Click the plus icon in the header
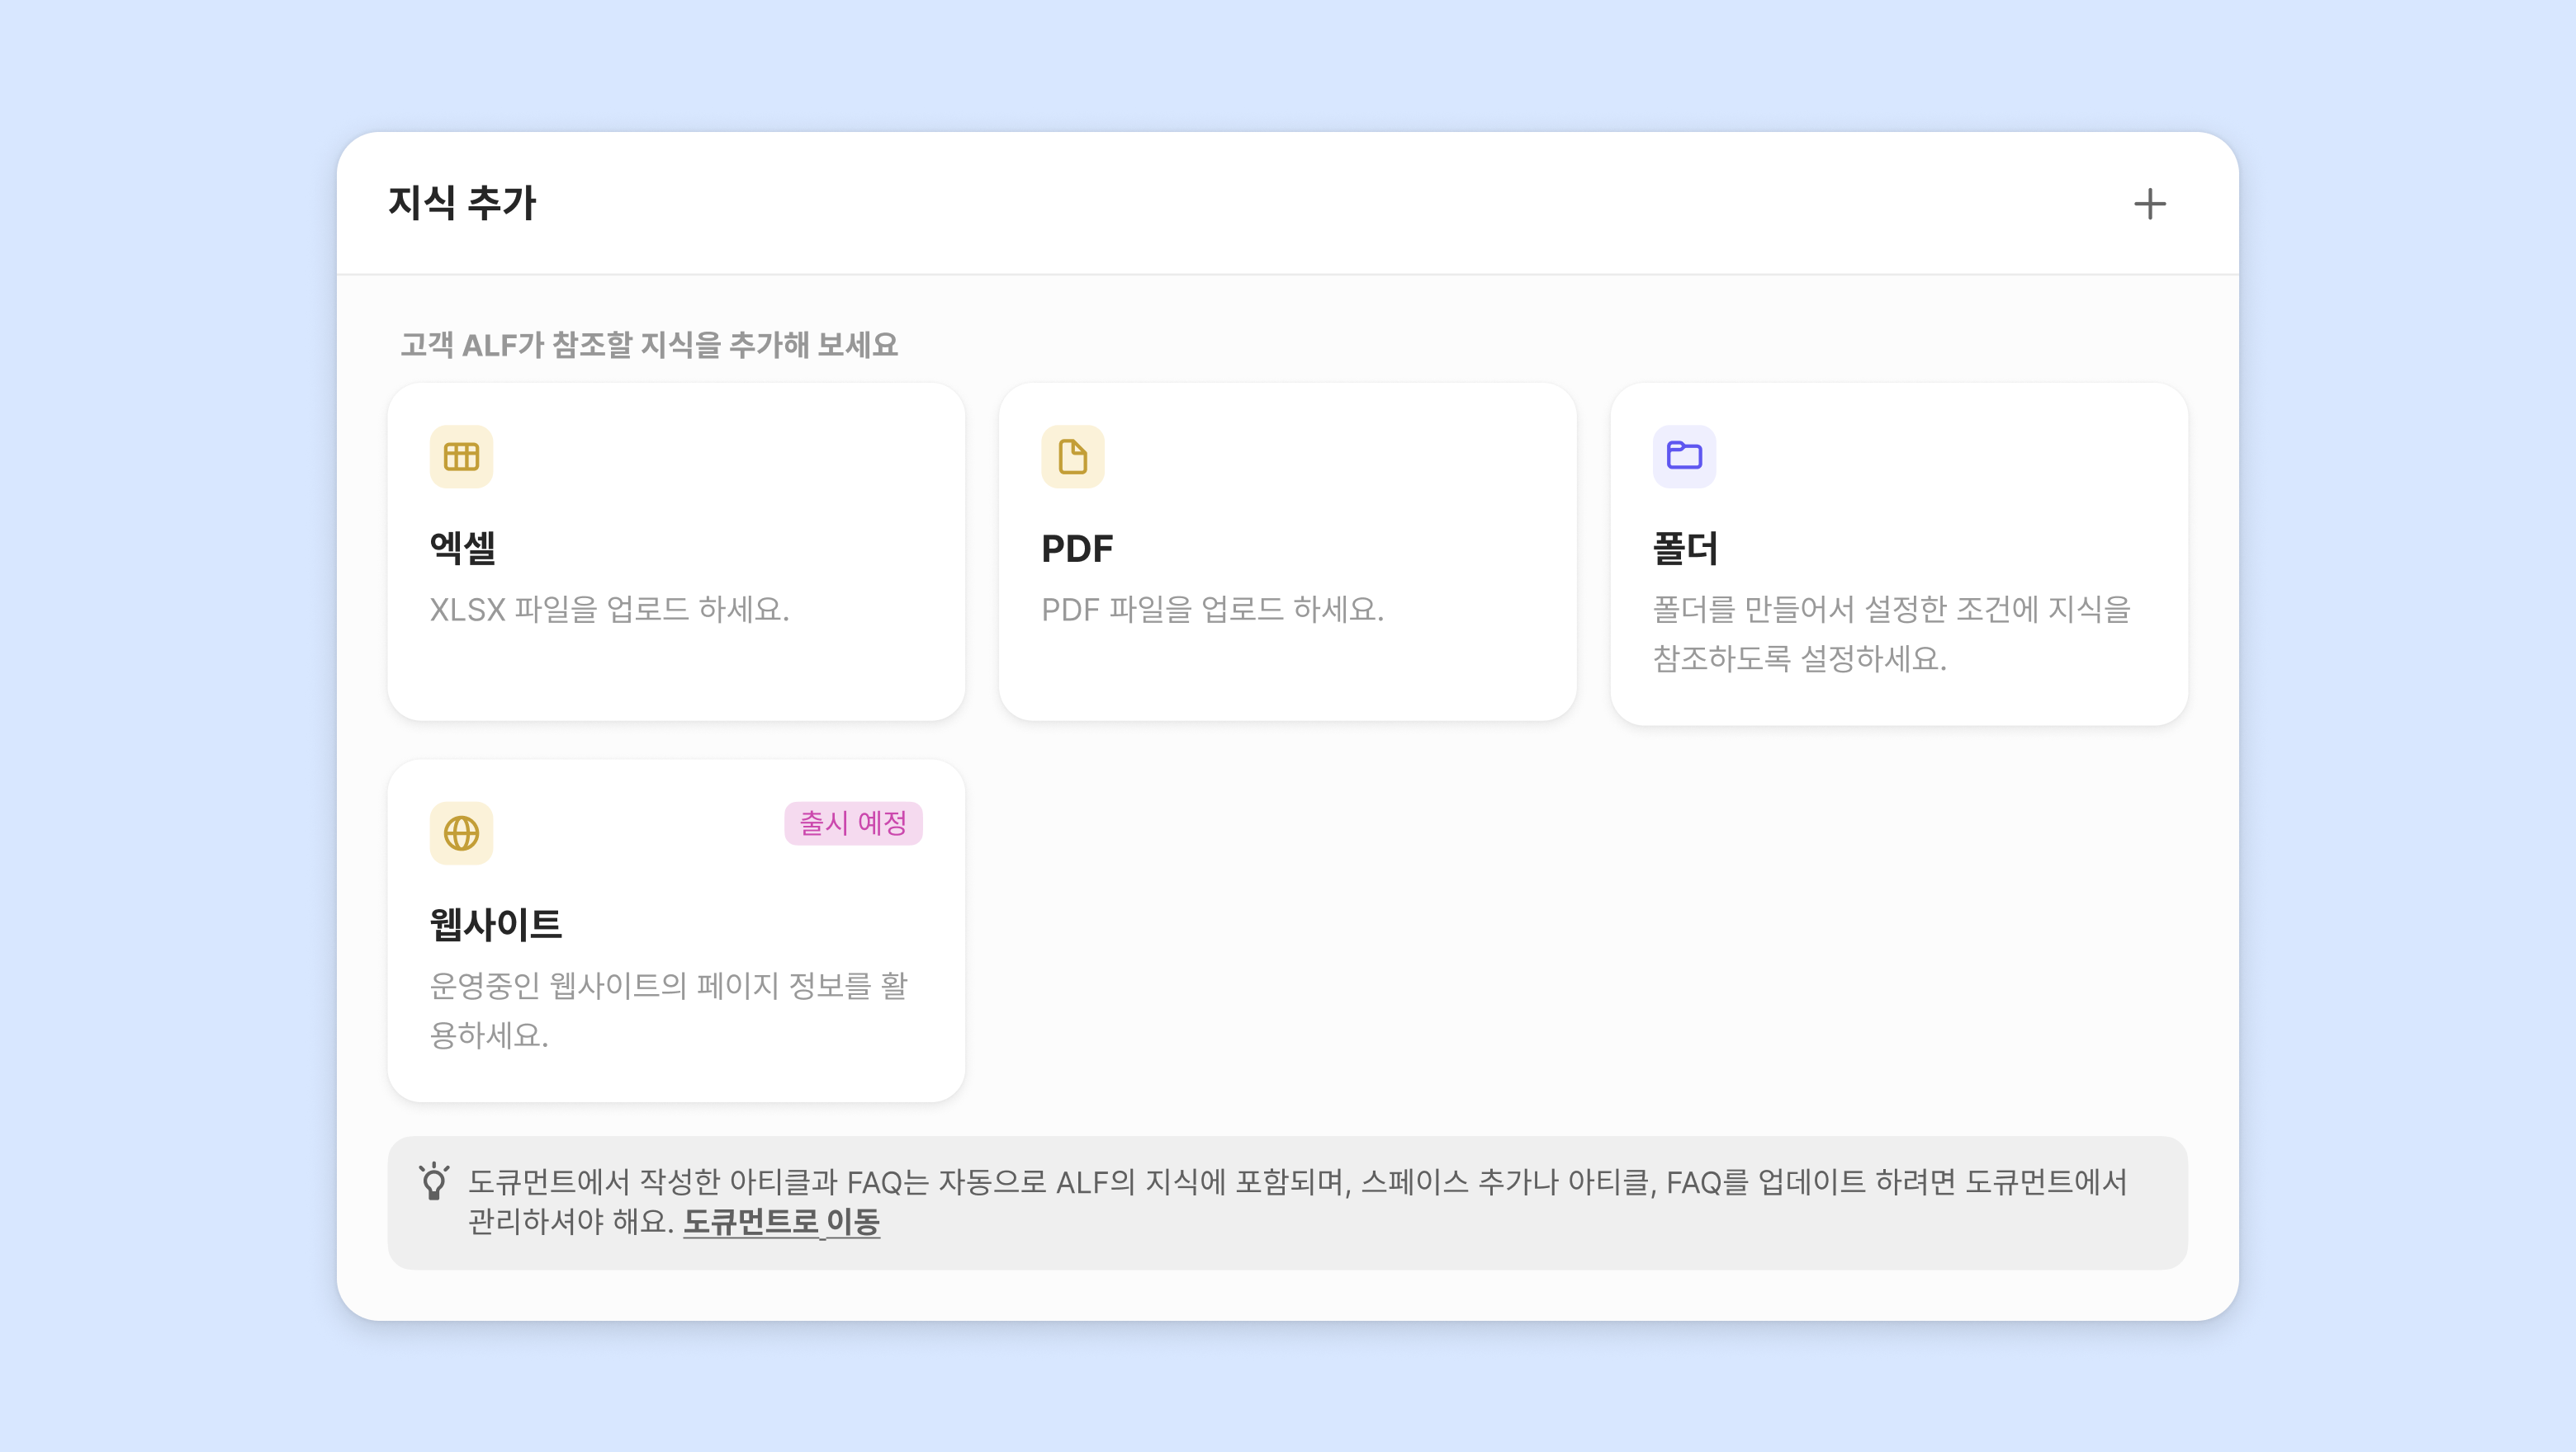The width and height of the screenshot is (2576, 1452). (2149, 204)
